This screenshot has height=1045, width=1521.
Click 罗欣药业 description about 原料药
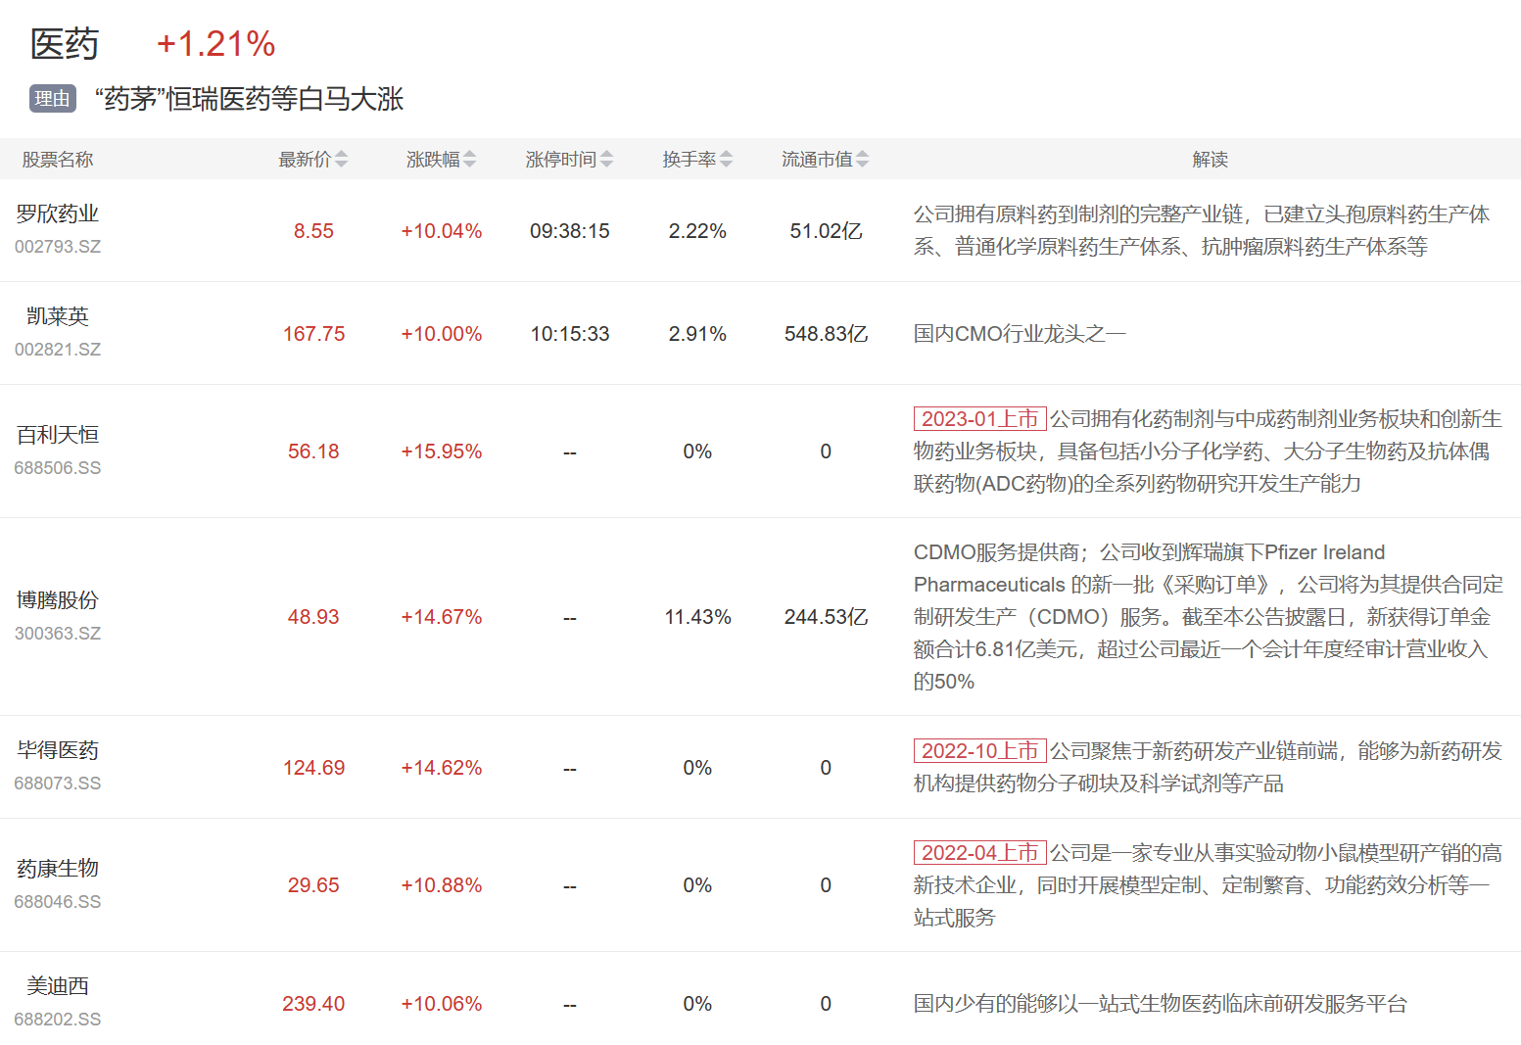pos(1202,230)
